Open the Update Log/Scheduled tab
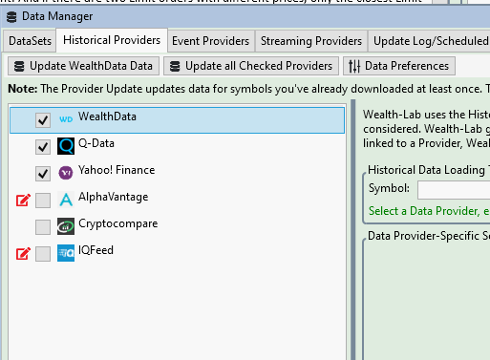The image size is (490, 360). point(430,41)
